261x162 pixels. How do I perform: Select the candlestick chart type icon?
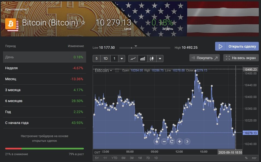152,59
